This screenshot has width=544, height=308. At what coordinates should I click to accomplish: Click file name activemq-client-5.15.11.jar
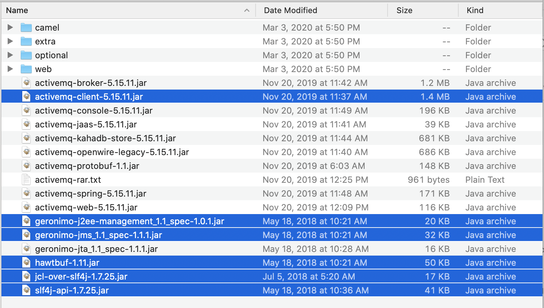pyautogui.click(x=89, y=97)
